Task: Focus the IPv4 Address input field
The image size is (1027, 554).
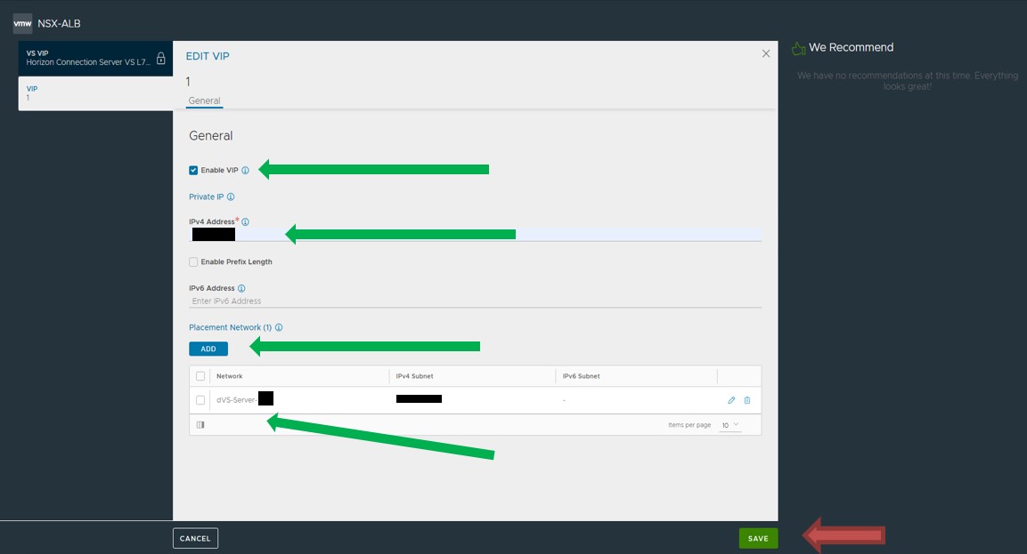Action: tap(476, 234)
